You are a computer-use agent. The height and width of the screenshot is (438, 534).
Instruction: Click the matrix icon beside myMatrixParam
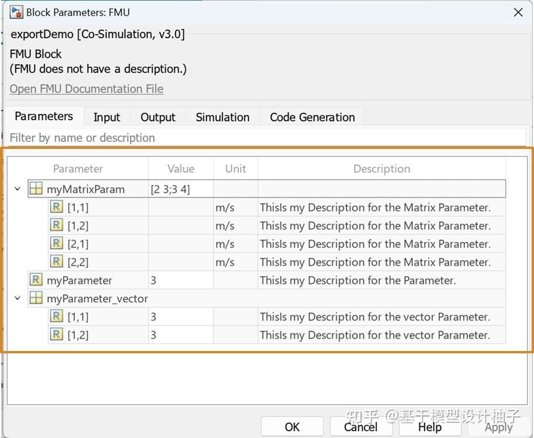pos(36,188)
